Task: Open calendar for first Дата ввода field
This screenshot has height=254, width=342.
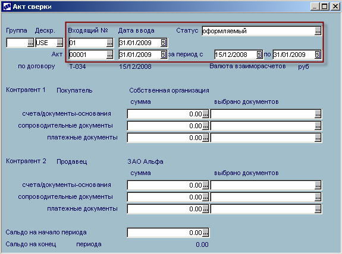Action: (164, 43)
